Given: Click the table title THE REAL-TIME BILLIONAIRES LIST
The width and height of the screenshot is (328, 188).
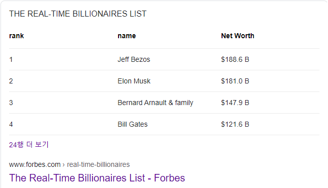Looking at the screenshot, I should pyautogui.click(x=78, y=14).
